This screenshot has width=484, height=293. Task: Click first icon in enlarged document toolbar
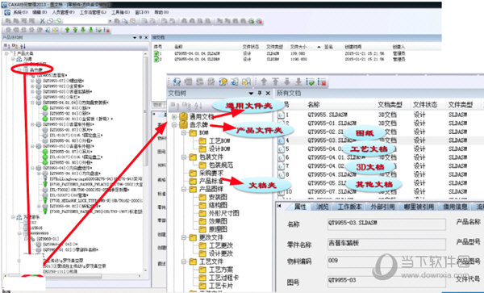(x=177, y=82)
